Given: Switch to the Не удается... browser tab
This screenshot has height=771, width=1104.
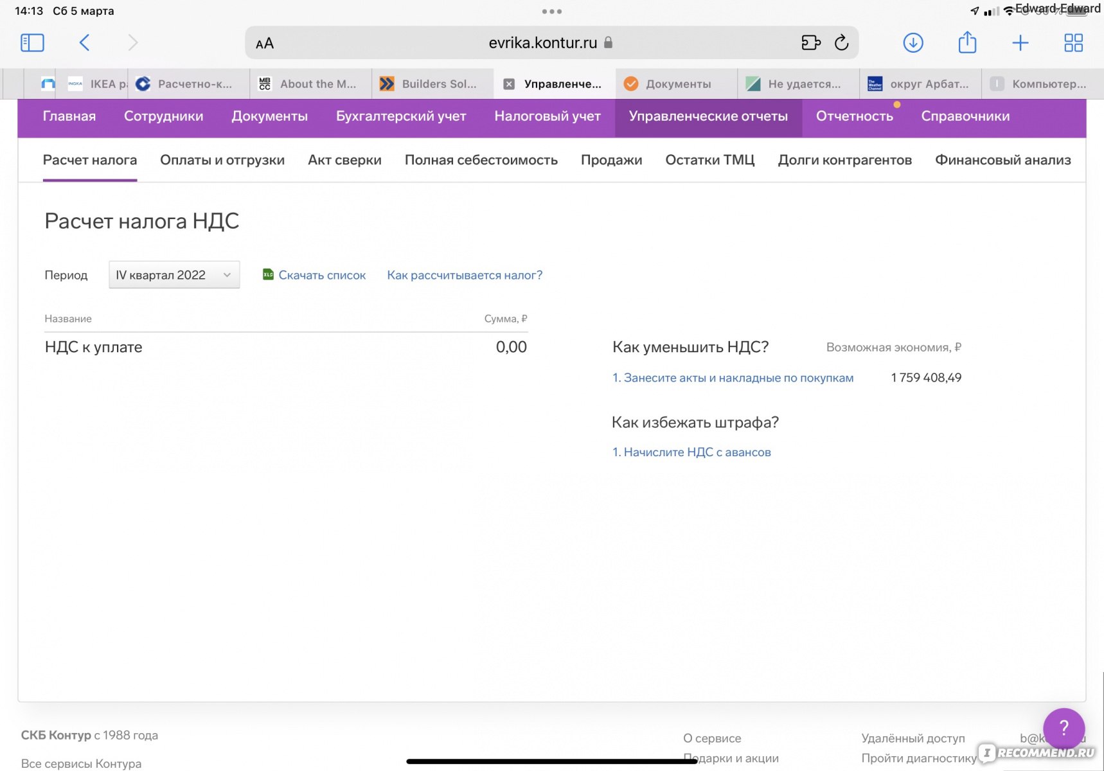Looking at the screenshot, I should click(x=799, y=84).
